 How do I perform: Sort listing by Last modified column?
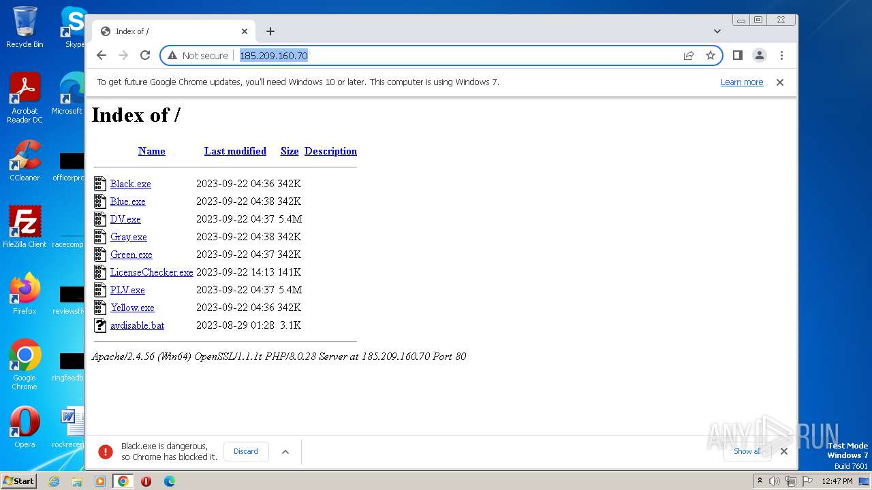coord(235,151)
